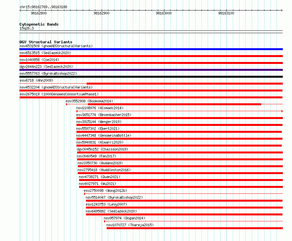Select the nsv1108976 (Alsmadi2014) label
292x241 pixels.
tap(100, 108)
